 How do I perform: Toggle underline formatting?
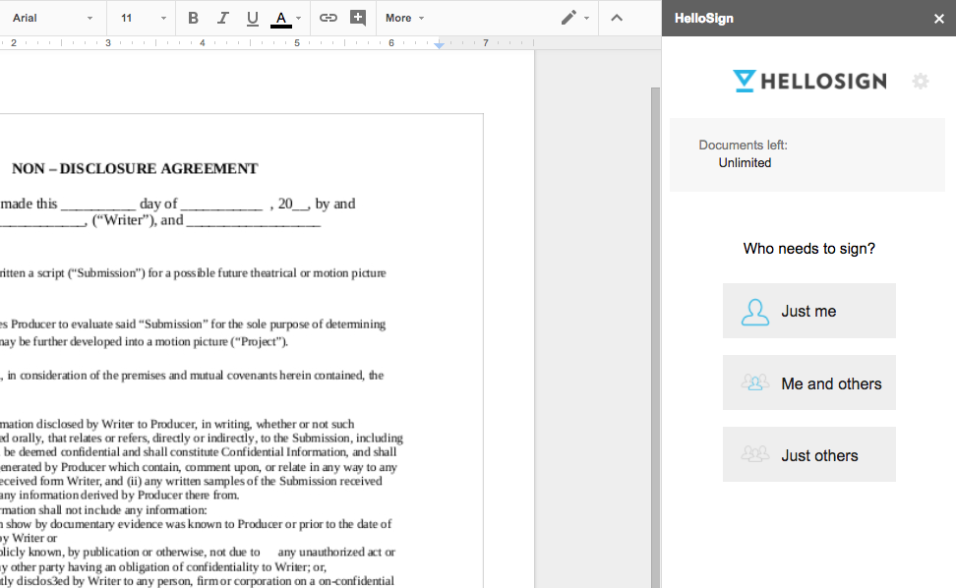point(253,19)
